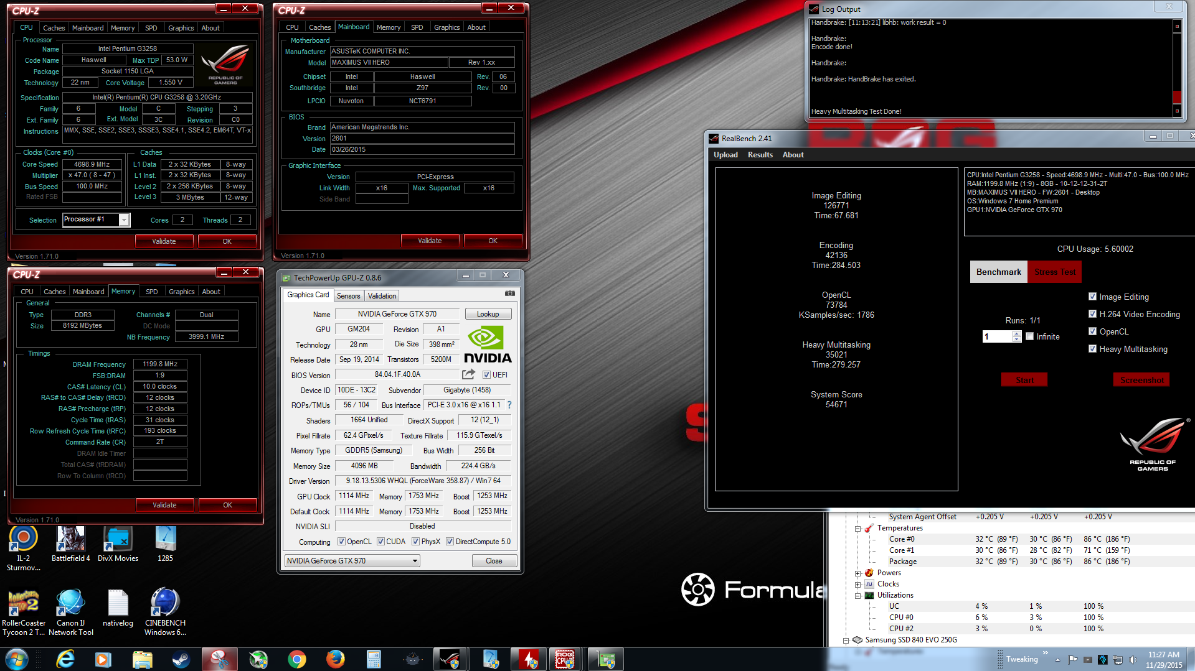Launch Firefox from the taskbar
This screenshot has height=671, width=1195.
point(336,659)
